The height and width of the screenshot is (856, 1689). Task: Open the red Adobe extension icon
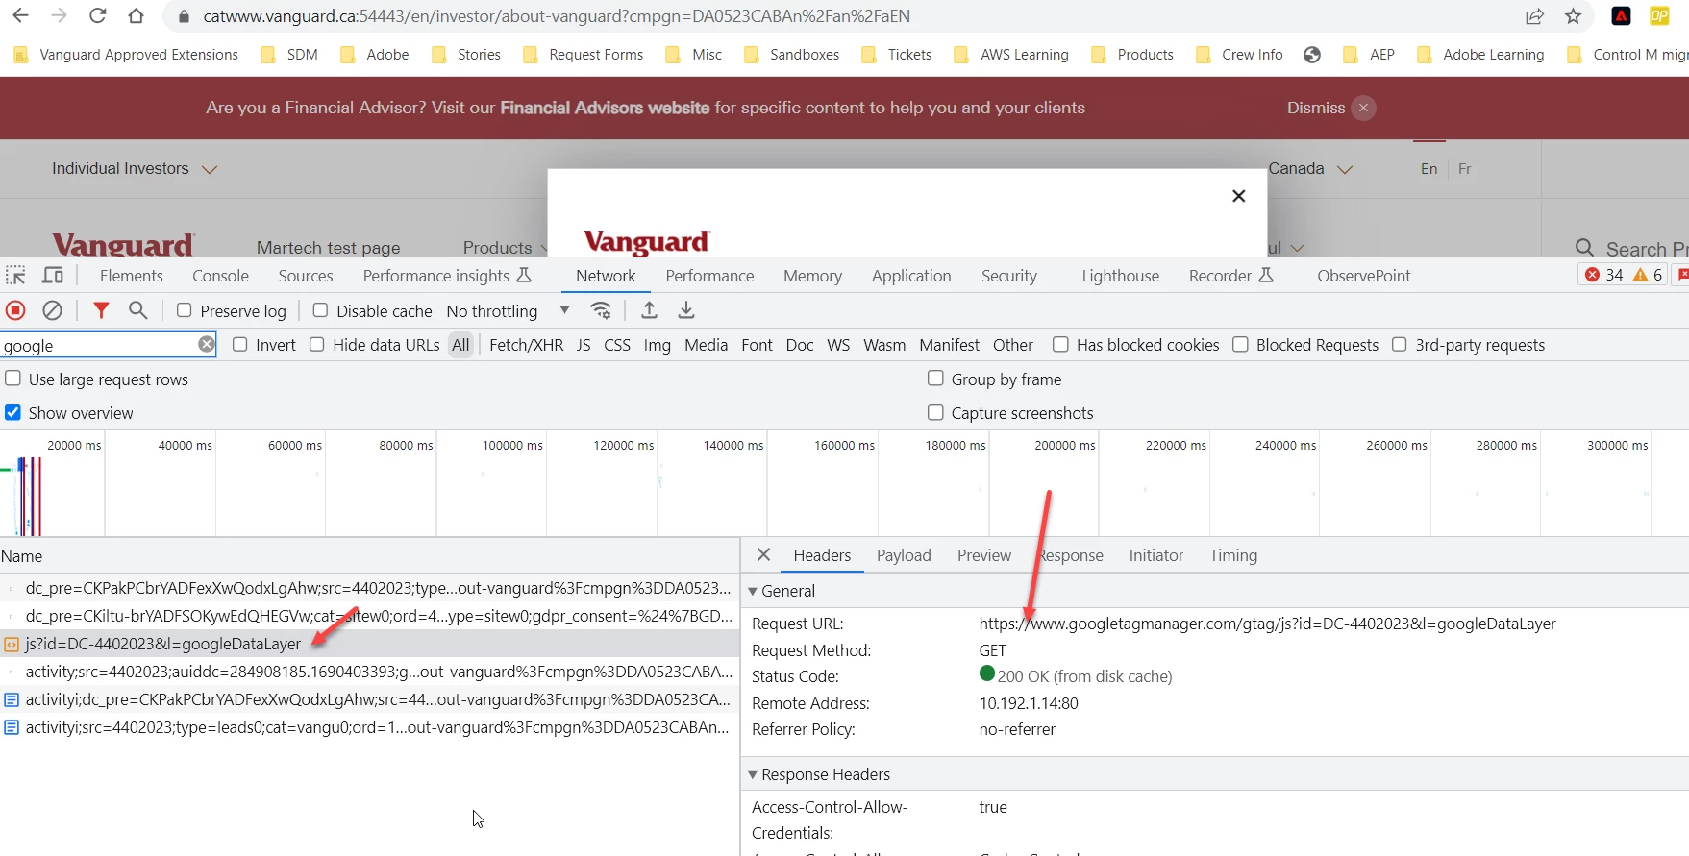click(x=1621, y=16)
